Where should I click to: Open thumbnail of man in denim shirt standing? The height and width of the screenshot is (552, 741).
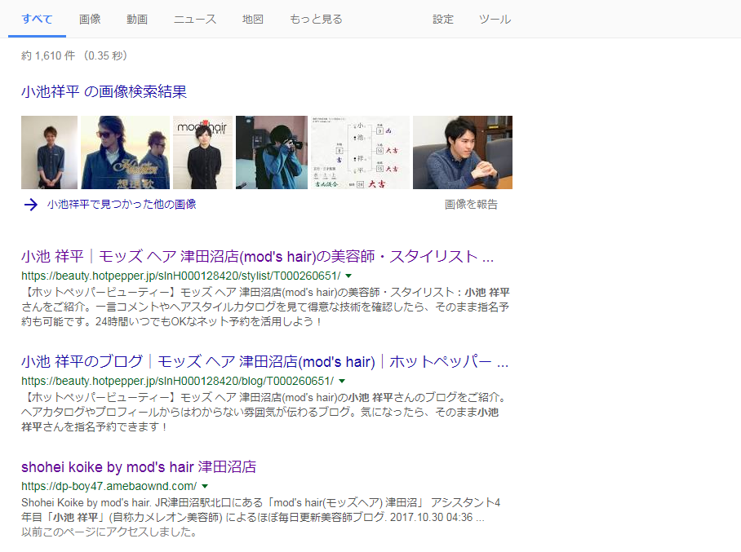click(49, 152)
